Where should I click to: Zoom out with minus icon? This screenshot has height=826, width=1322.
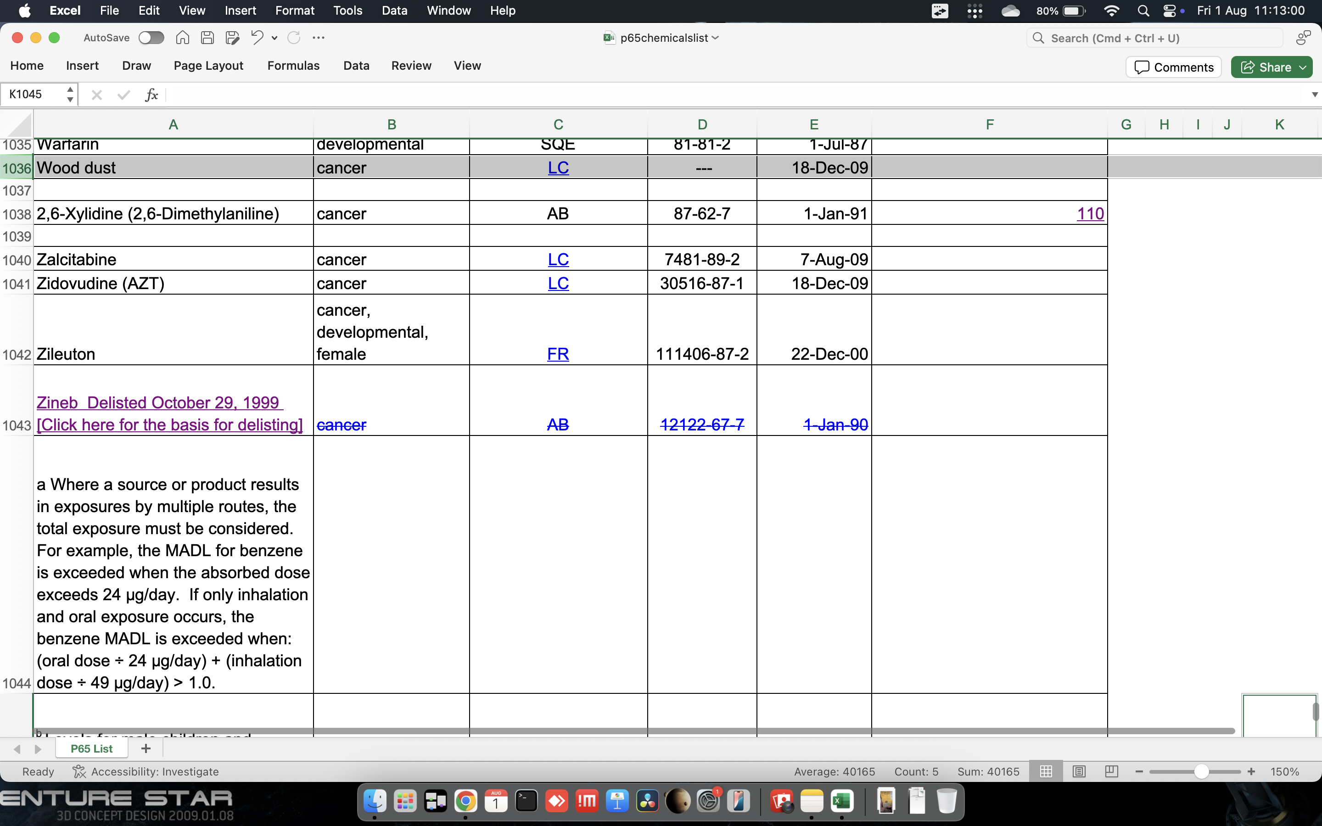(1139, 771)
